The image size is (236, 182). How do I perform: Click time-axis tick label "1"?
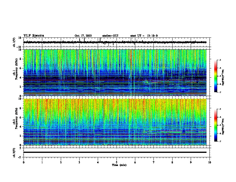pyautogui.click(x=42, y=162)
